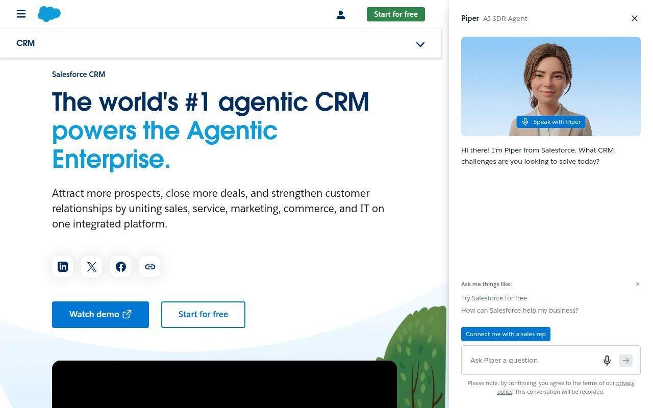
Task: Open the hamburger navigation menu
Action: click(21, 14)
